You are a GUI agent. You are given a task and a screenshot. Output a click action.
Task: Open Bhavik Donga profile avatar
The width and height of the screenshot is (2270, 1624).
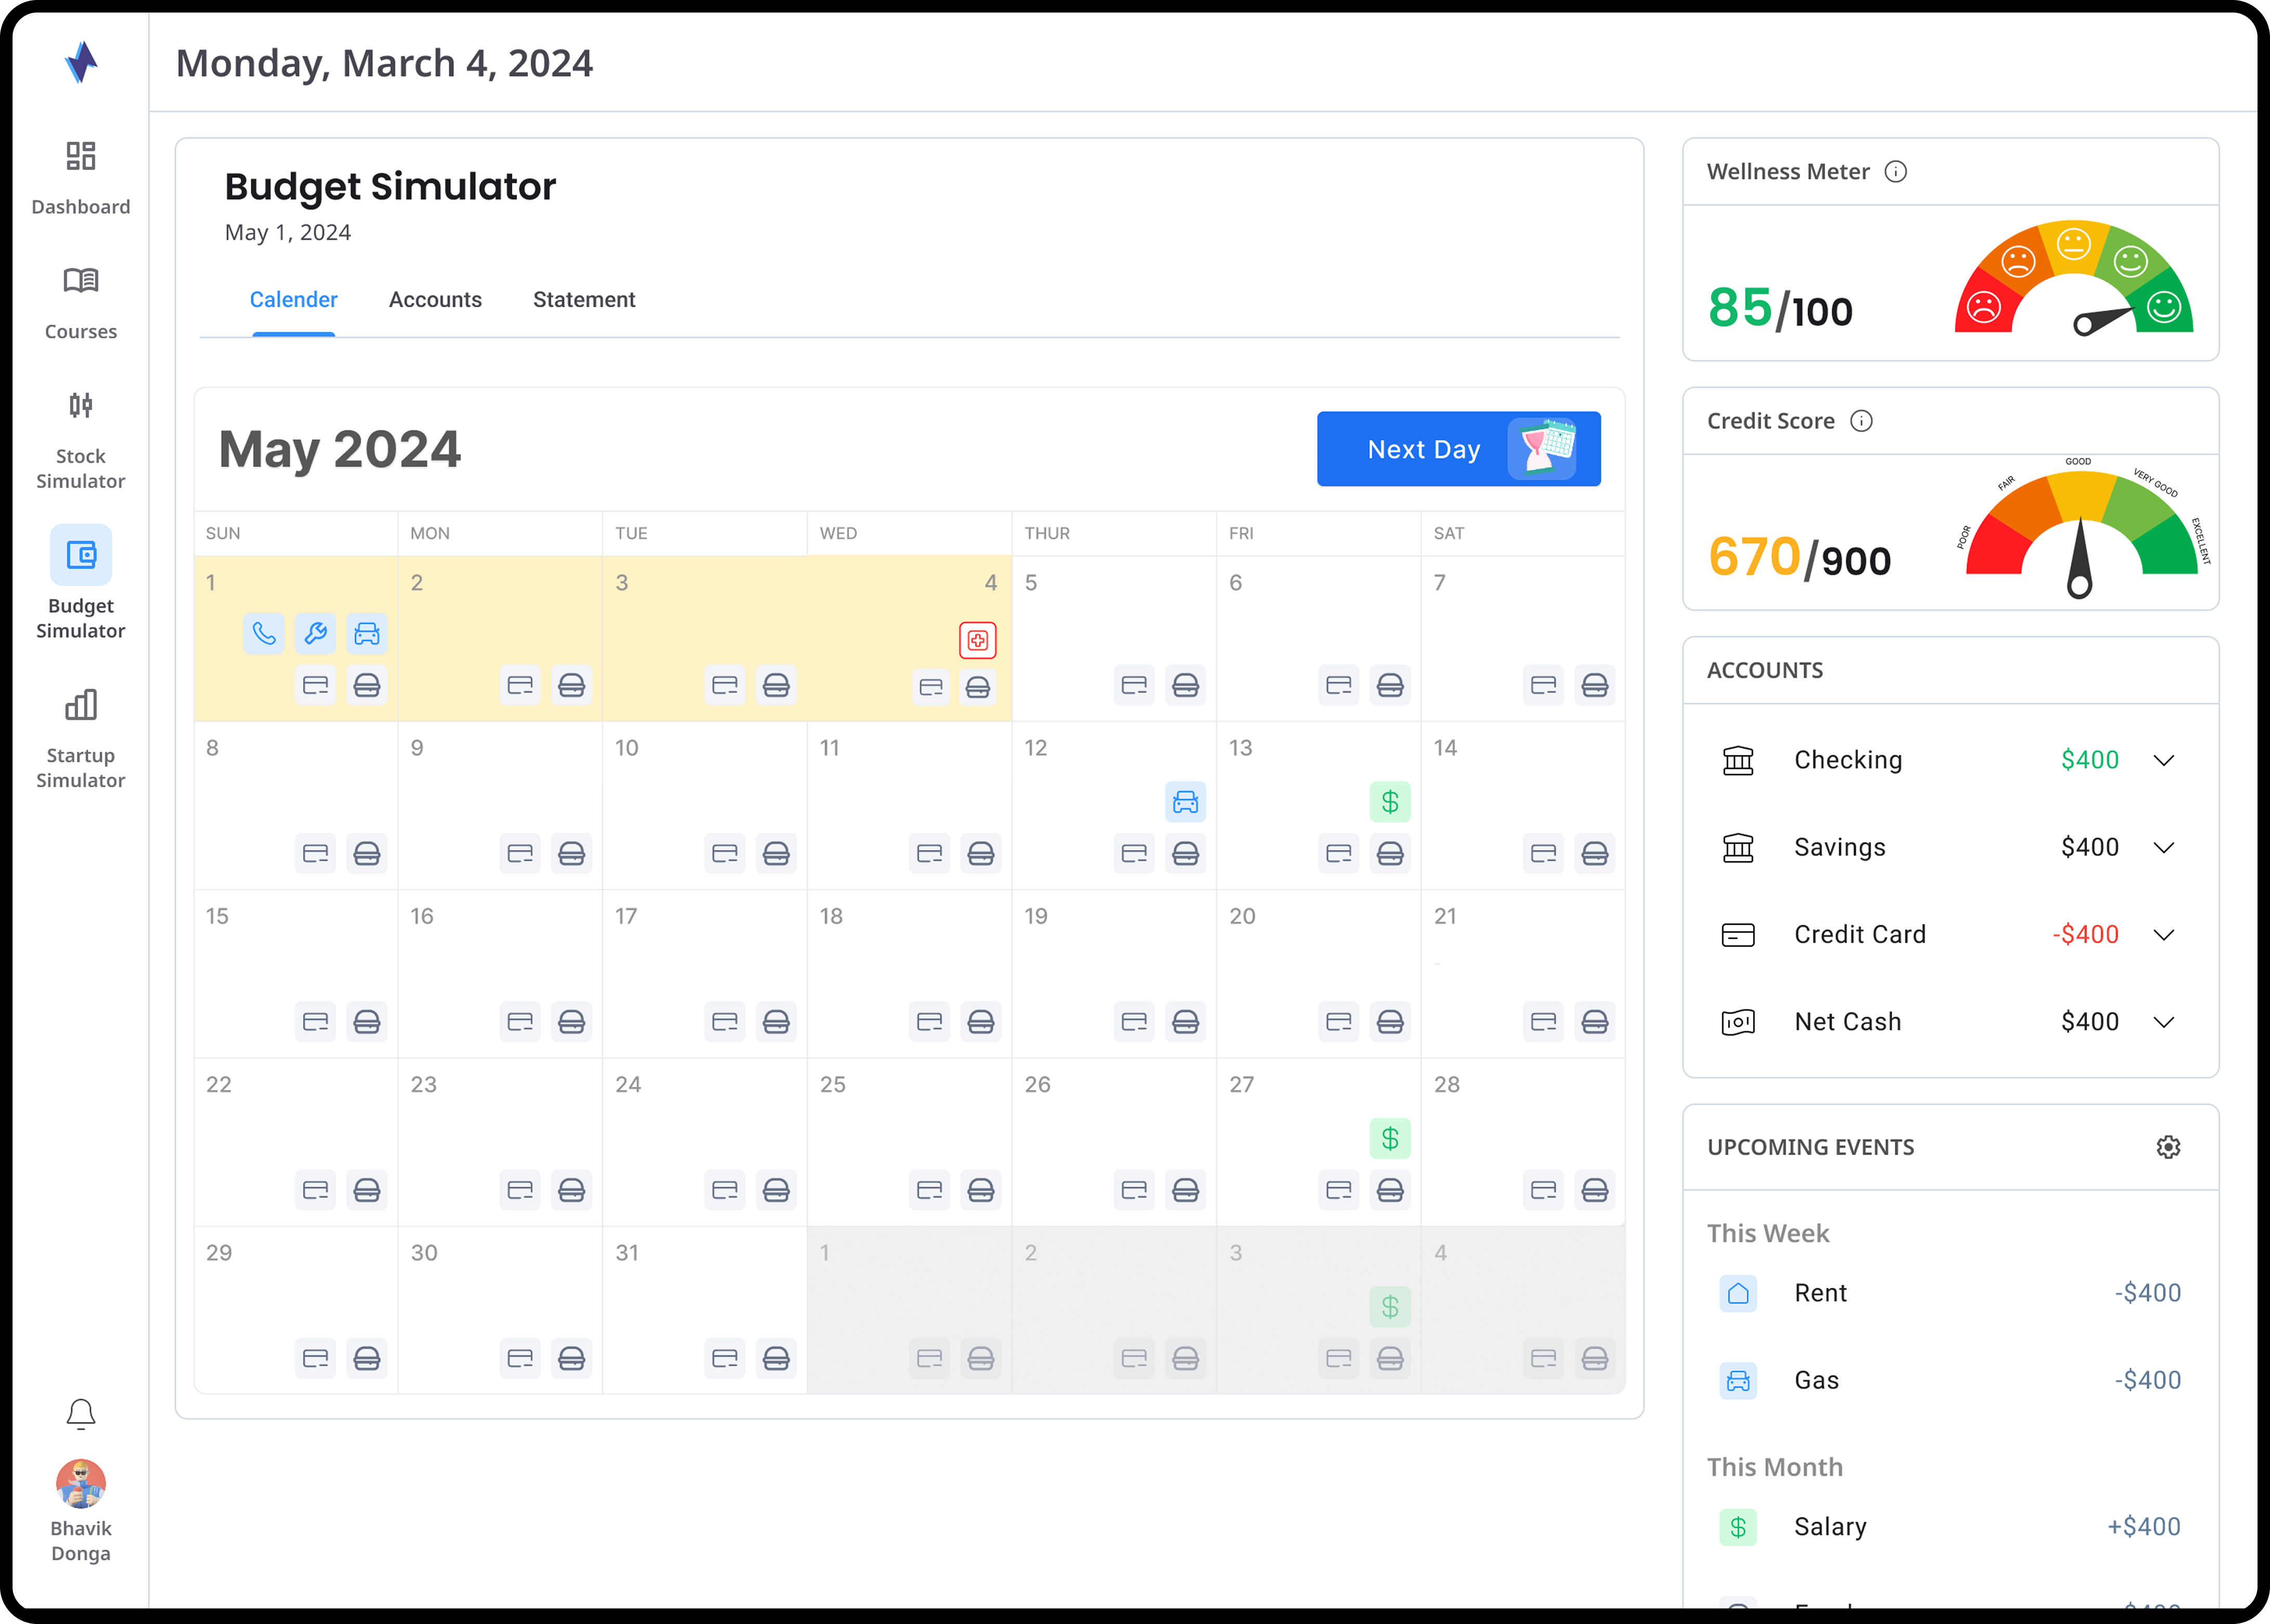(81, 1484)
